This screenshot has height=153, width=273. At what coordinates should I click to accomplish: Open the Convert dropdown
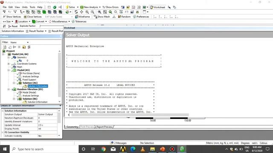(x=40, y=22)
